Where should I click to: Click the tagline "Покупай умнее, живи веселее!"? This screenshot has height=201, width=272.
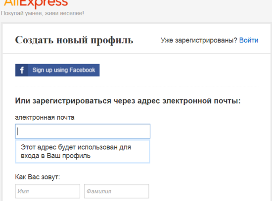[x=43, y=13]
